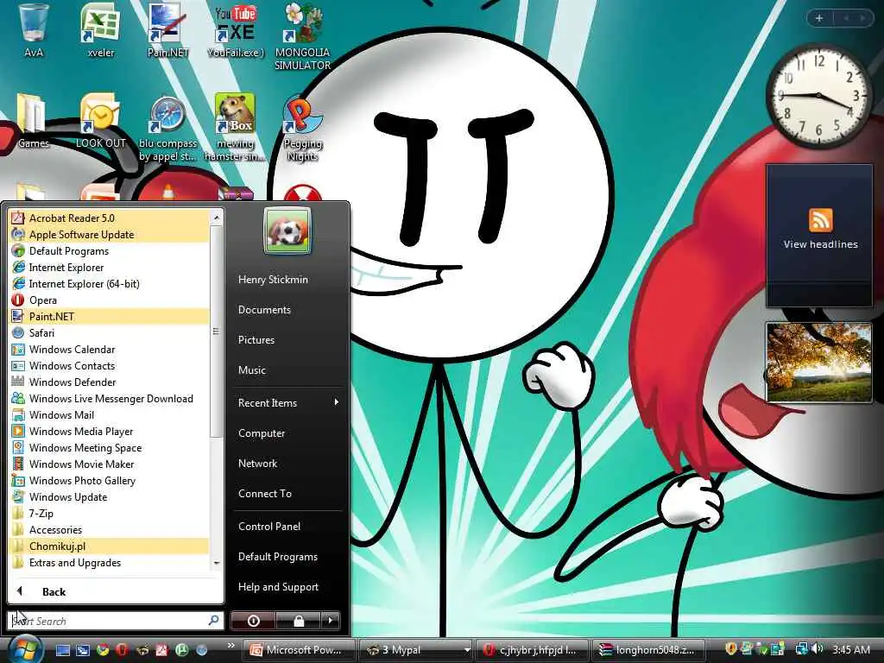Image resolution: width=884 pixels, height=663 pixels.
Task: Switch to the longhorn5048 taskbar button
Action: 647,650
